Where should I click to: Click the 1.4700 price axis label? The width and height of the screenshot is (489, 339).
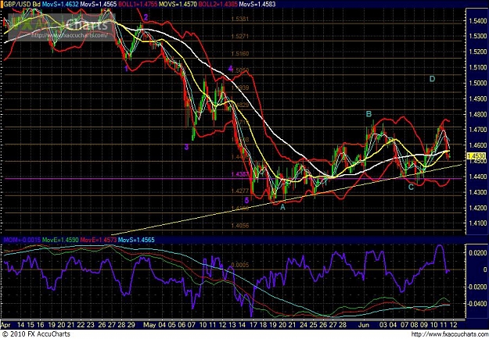477,130
